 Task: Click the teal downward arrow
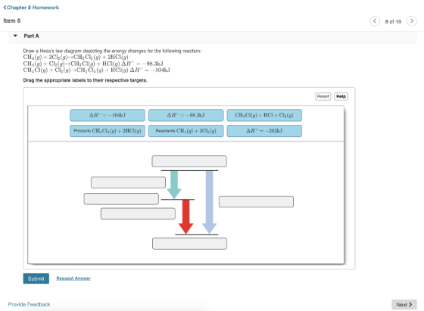click(174, 185)
